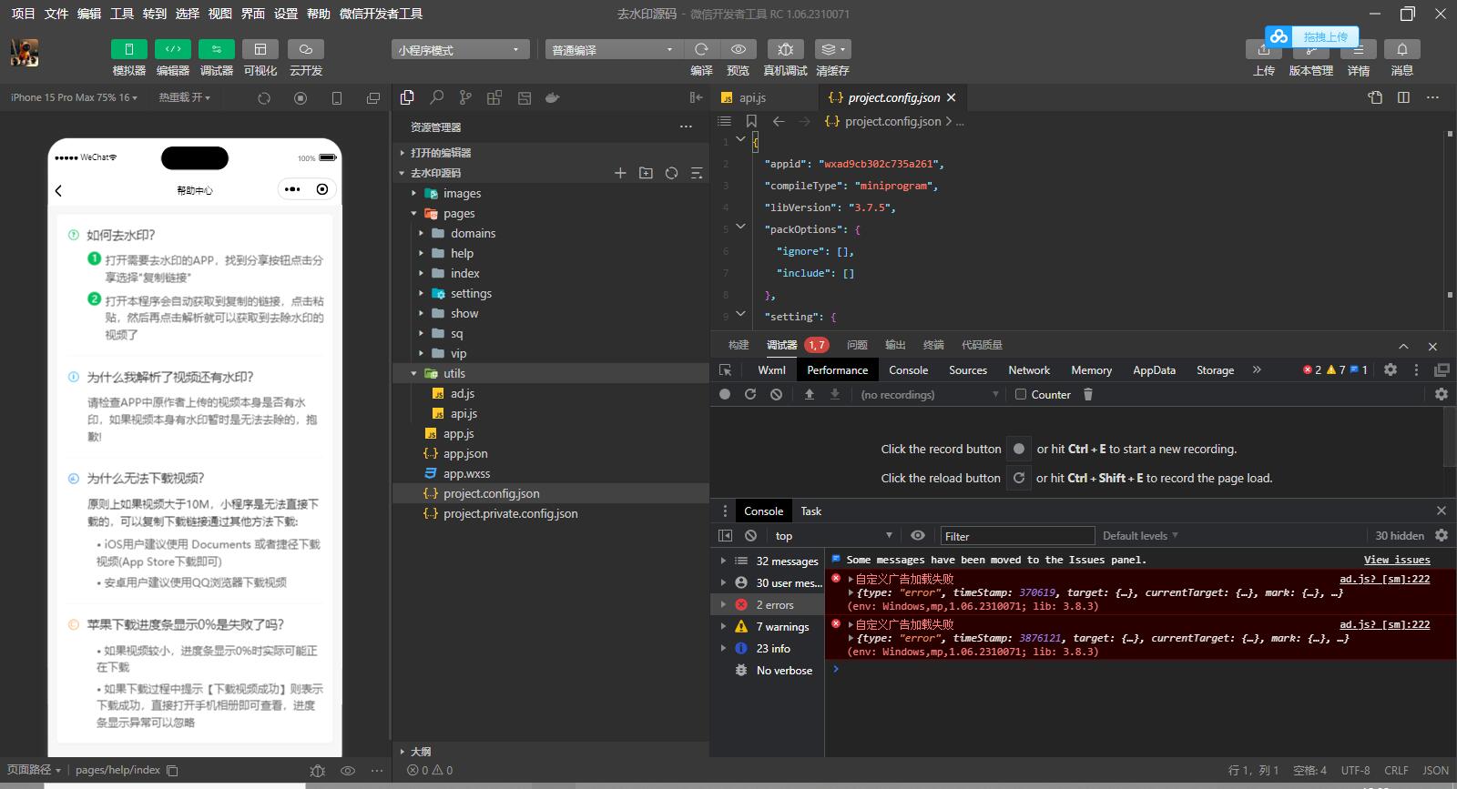
Task: Open the ad.js source link in the first error
Action: pos(1384,579)
